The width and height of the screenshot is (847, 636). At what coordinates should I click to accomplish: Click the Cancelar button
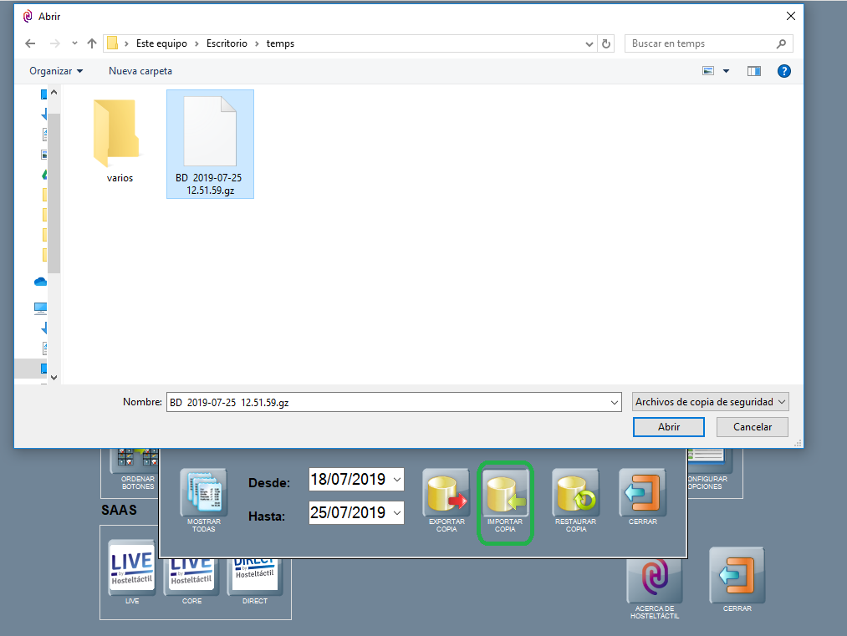click(x=752, y=427)
